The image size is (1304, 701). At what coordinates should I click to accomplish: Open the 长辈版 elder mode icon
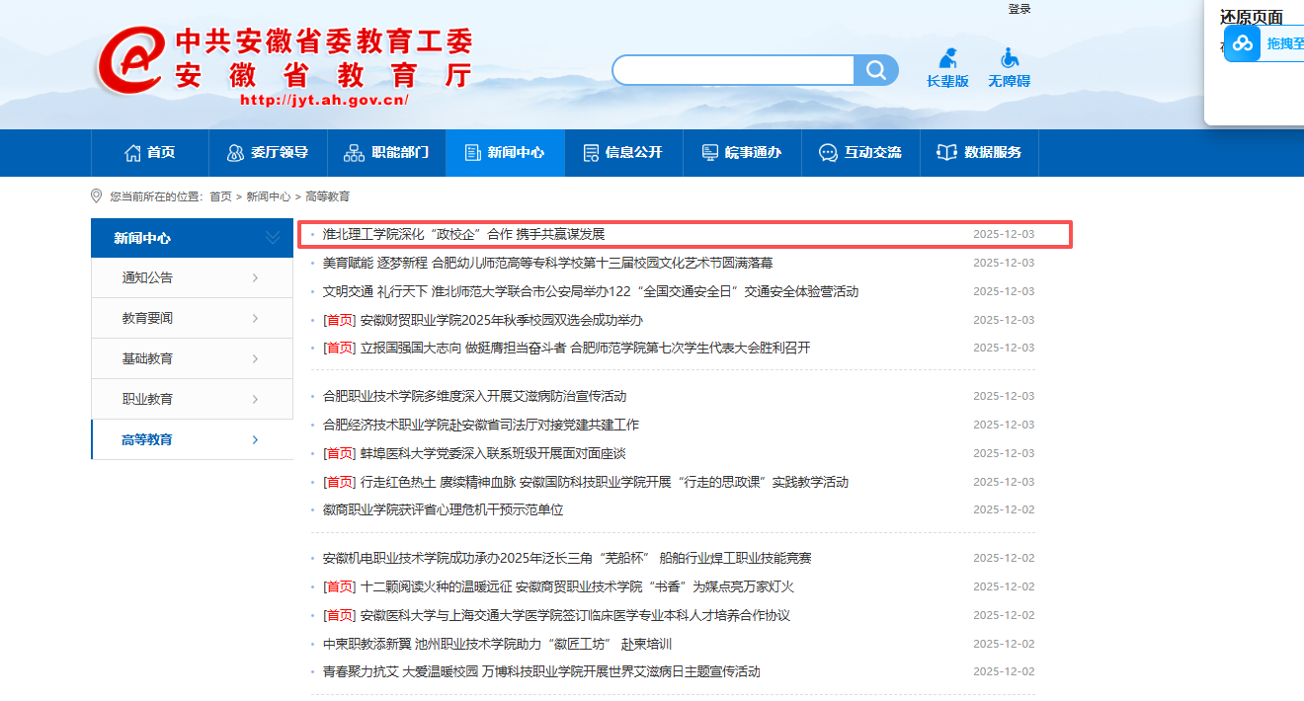(947, 59)
